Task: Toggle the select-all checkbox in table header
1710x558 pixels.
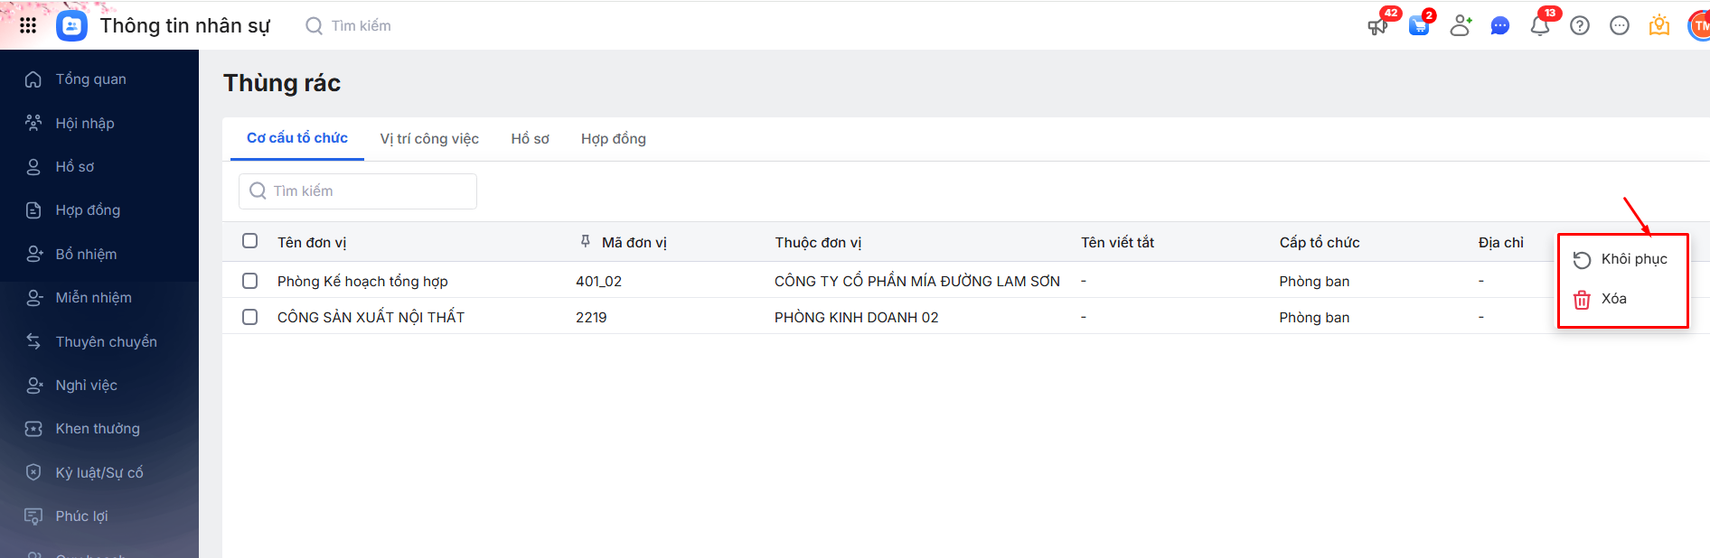Action: tap(250, 241)
